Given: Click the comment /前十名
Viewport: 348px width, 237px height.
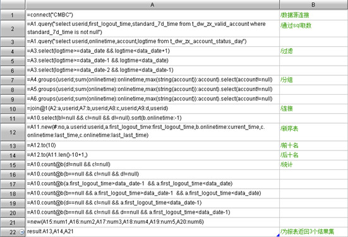Looking at the screenshot, I should 289,145.
